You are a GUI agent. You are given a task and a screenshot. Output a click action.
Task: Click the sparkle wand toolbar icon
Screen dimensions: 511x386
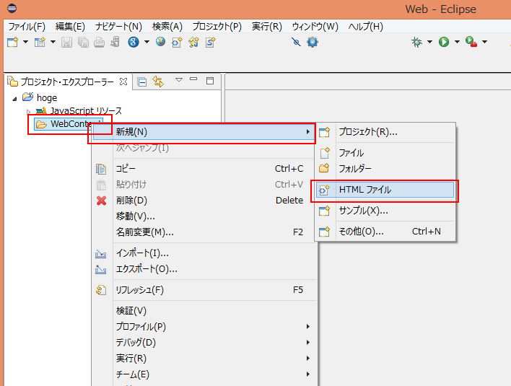tap(193, 42)
